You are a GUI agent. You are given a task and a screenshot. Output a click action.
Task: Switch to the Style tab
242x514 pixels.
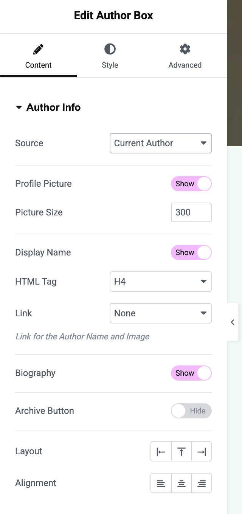click(110, 65)
